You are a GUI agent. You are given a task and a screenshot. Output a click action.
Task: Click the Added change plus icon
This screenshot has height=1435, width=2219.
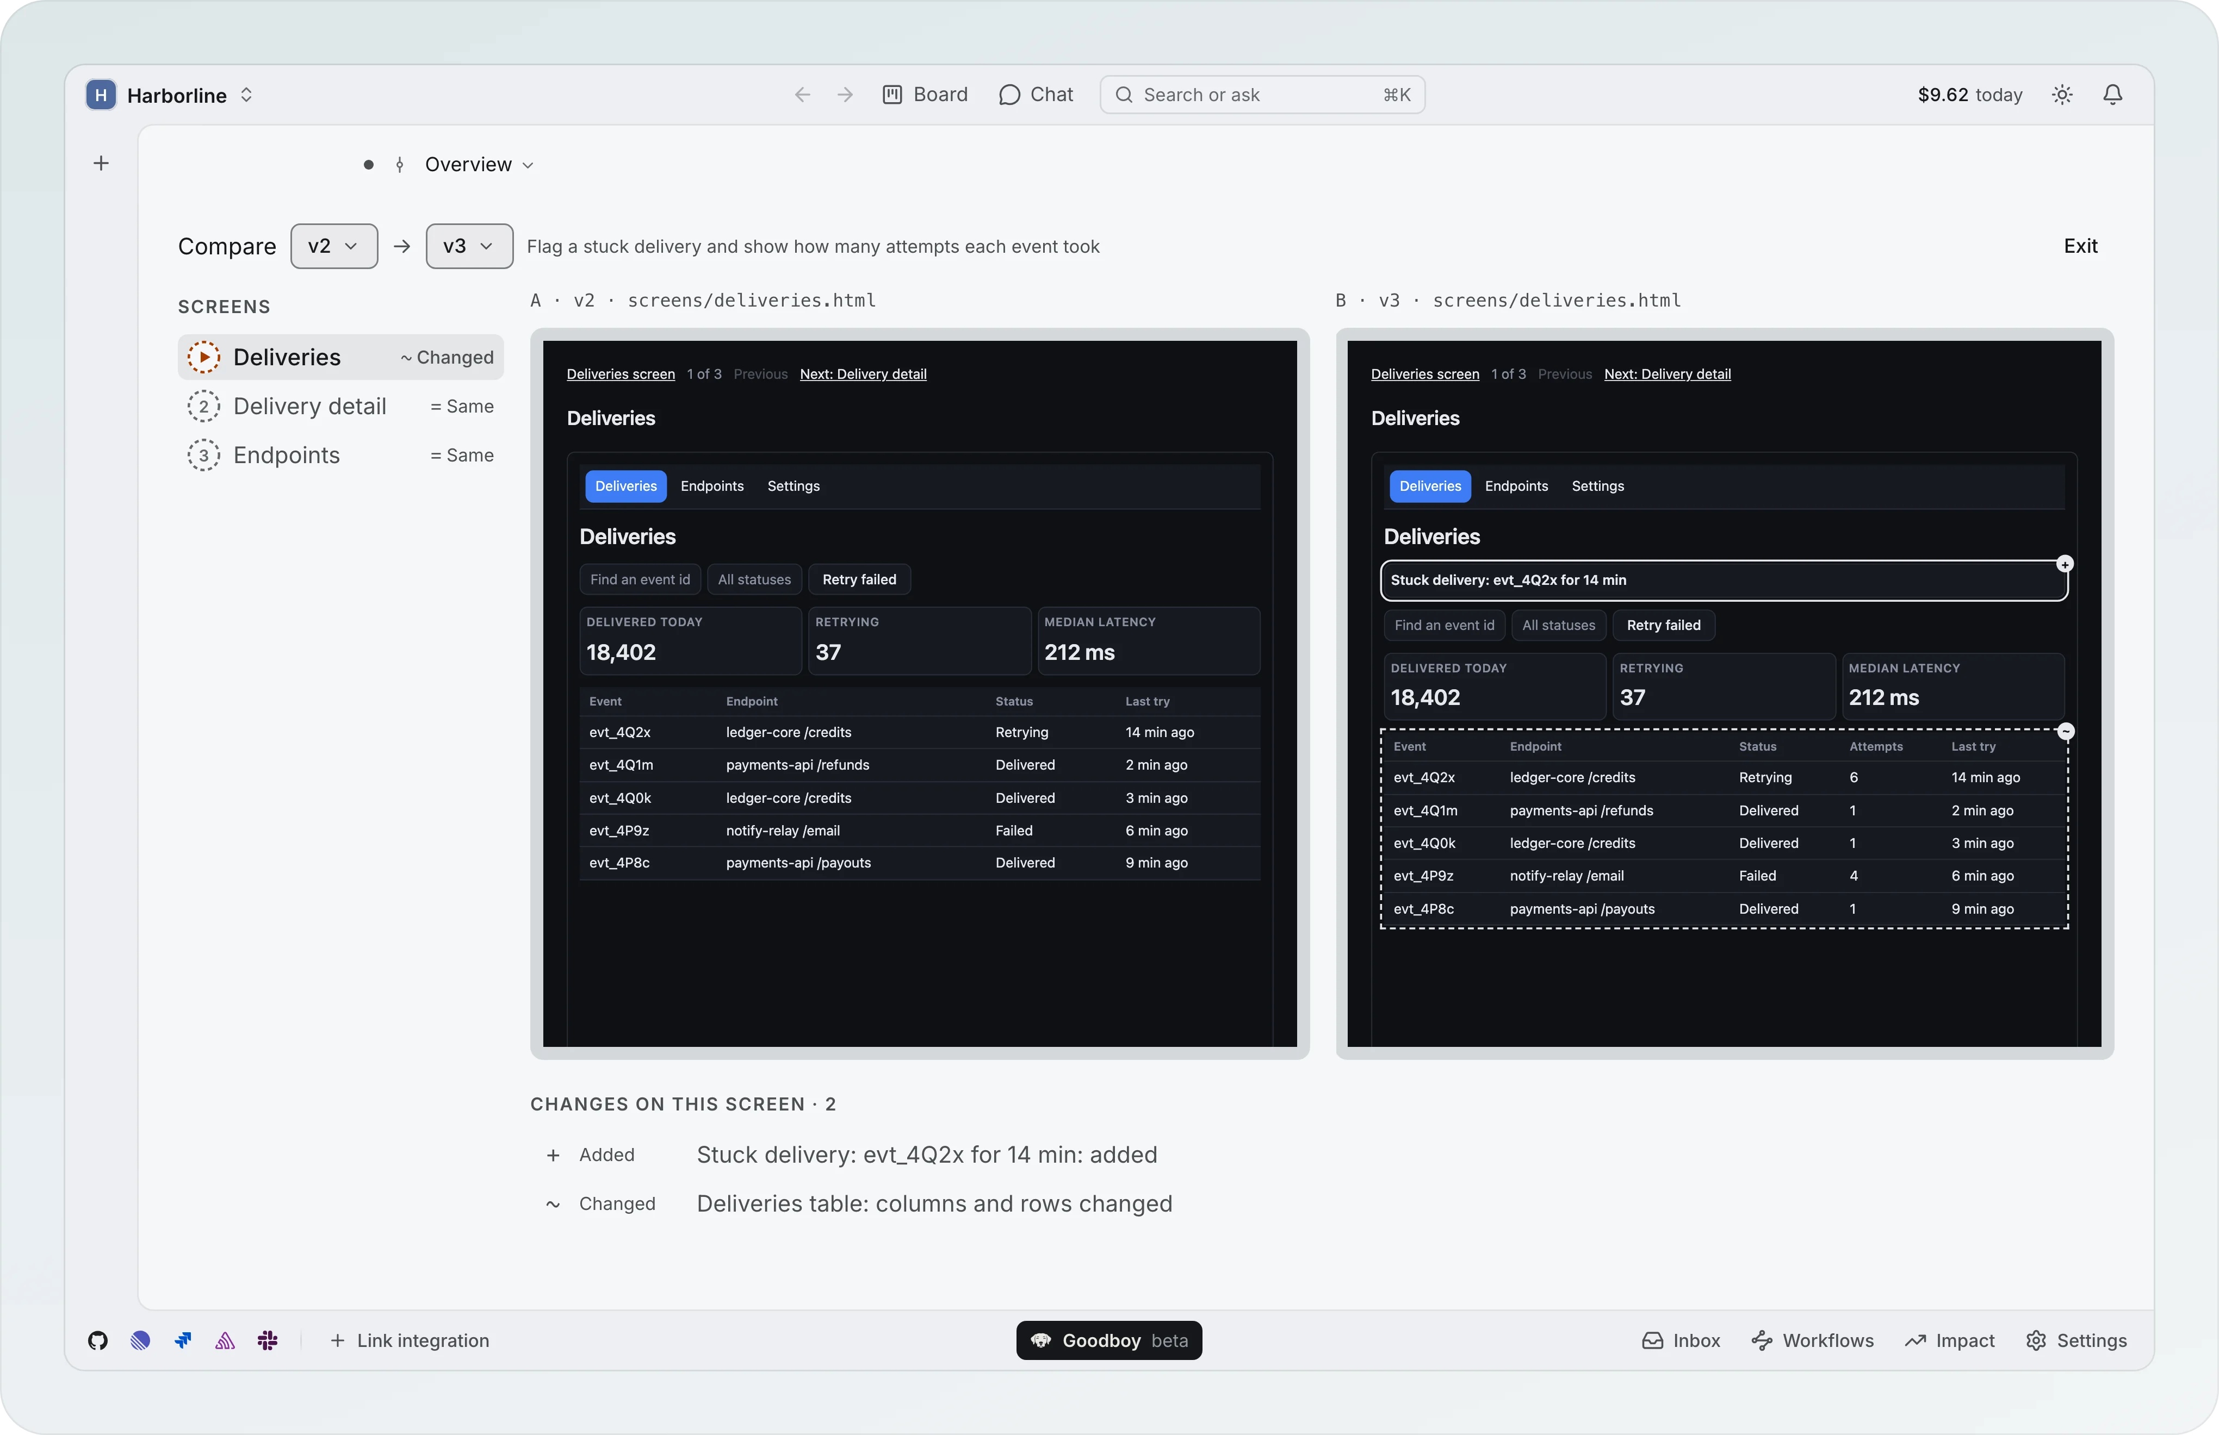click(x=553, y=1156)
